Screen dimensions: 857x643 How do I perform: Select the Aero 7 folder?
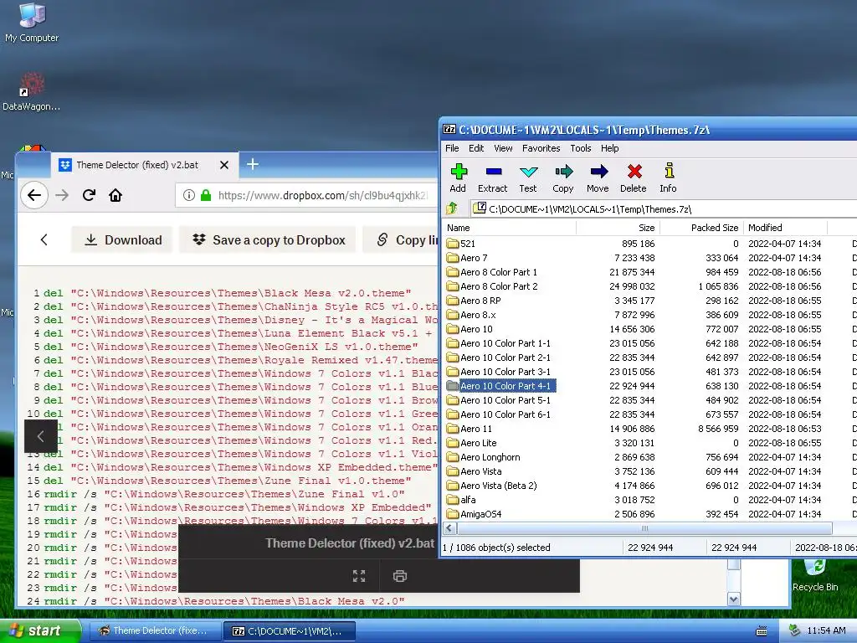467,258
